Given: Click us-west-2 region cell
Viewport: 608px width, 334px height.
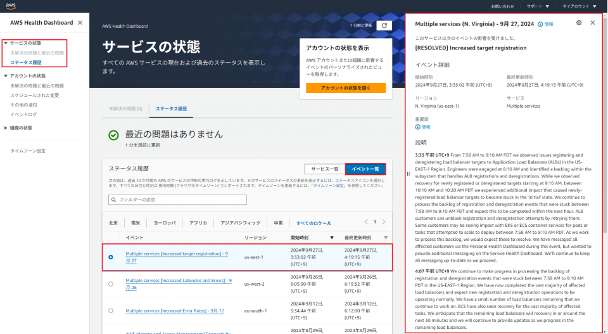Looking at the screenshot, I should 255,284.
